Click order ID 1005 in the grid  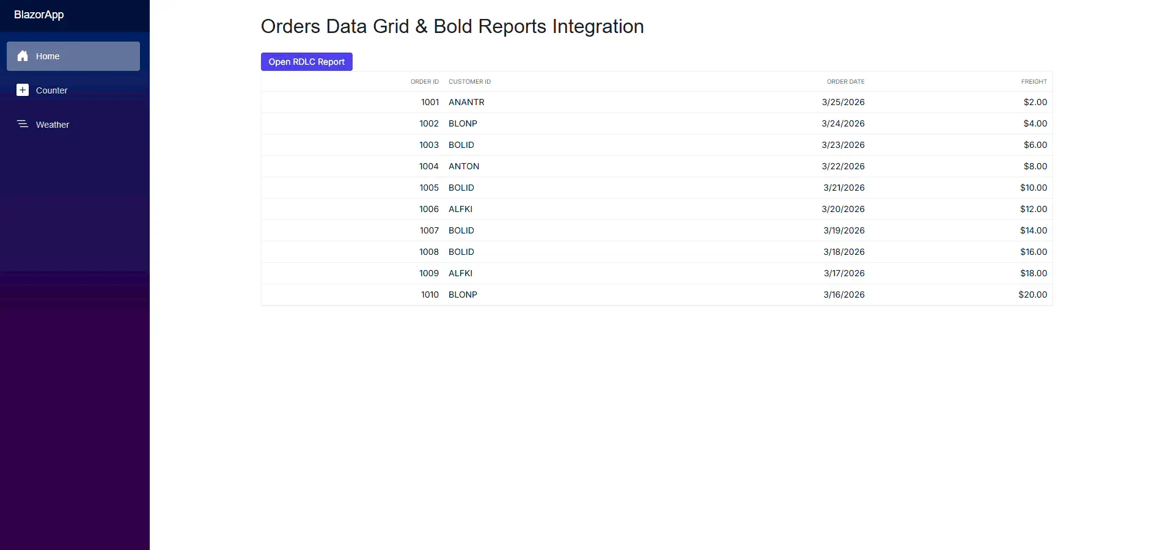click(429, 188)
